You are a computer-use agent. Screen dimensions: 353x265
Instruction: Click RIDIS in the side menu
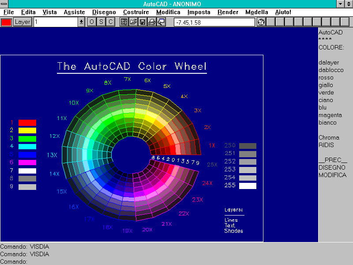[326, 145]
